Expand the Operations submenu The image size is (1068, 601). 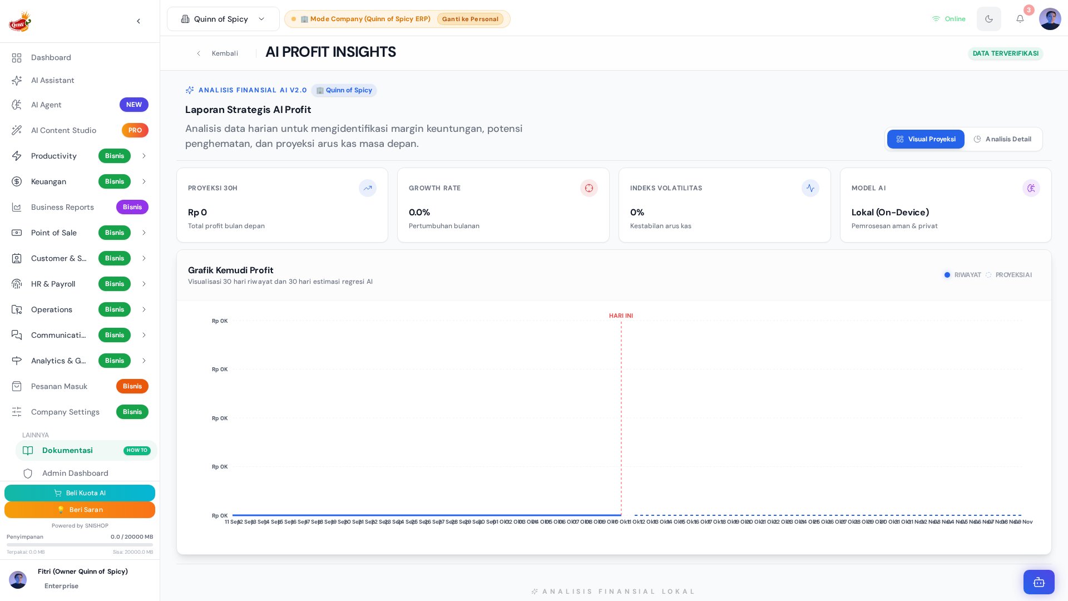coord(144,309)
